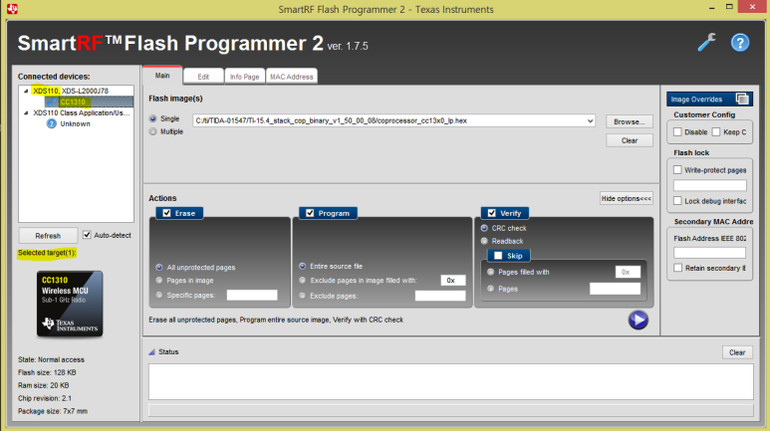Click the Texas Instruments logo in title bar
770x431 pixels.
[9, 8]
